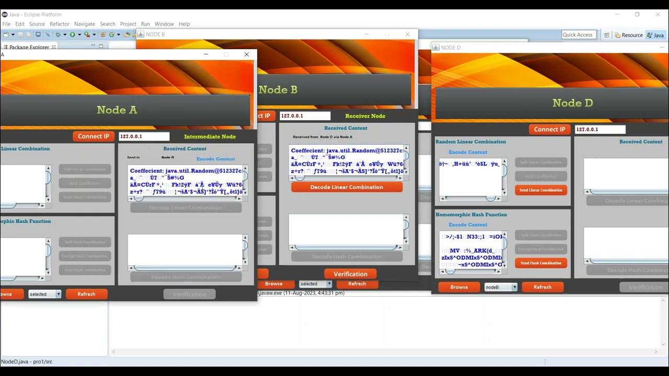669x376 pixels.
Task: Switch to the Java perspective
Action: 655,35
